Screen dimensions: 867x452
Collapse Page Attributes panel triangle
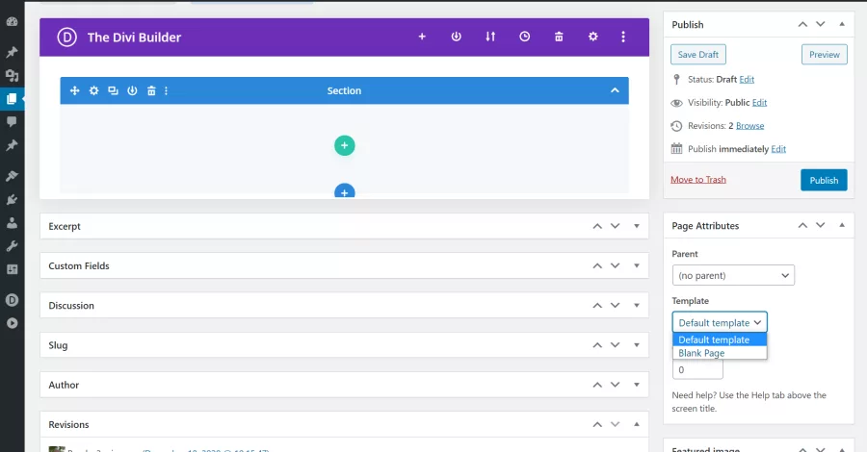click(x=842, y=225)
